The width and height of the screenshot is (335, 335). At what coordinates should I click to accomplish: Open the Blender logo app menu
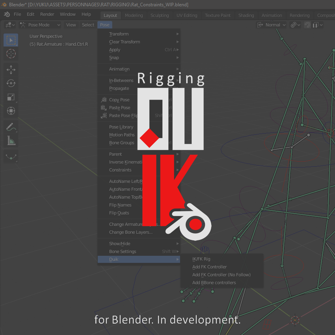(7, 14)
